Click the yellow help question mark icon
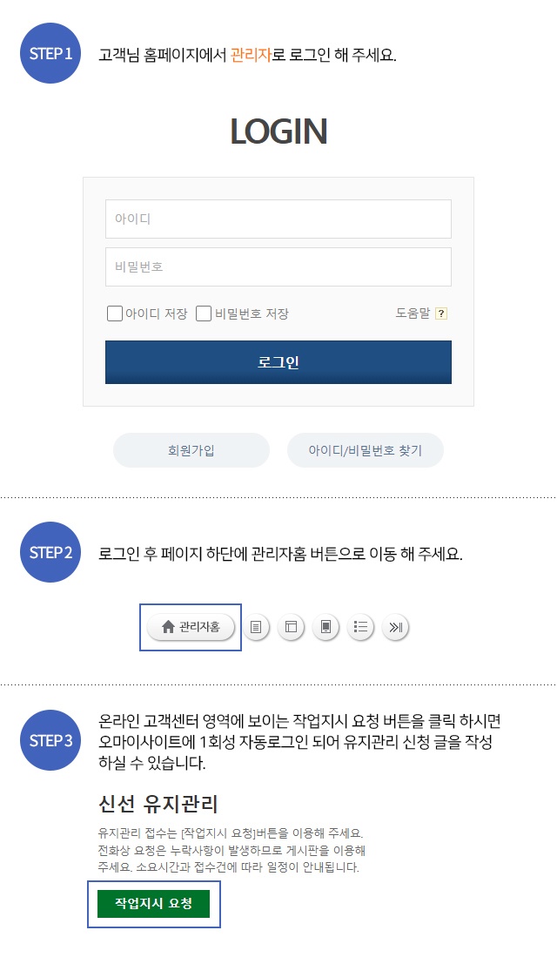Viewport: 557px width, 964px height. [x=441, y=314]
